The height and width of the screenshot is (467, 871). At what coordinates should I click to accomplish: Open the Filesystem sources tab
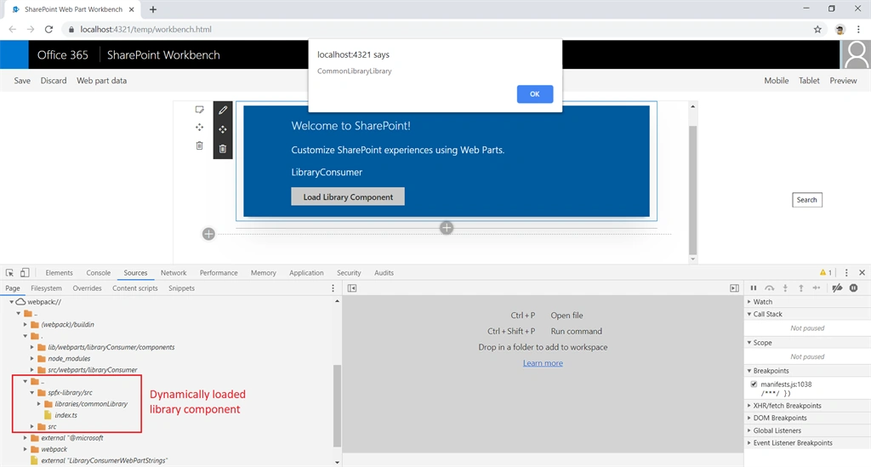click(46, 288)
